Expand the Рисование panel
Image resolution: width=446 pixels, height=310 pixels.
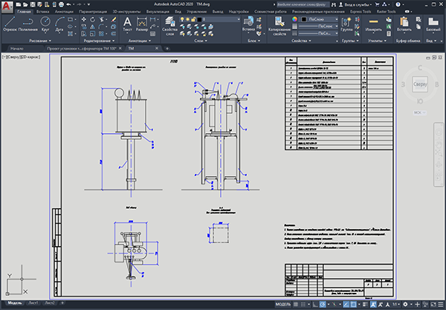point(40,41)
